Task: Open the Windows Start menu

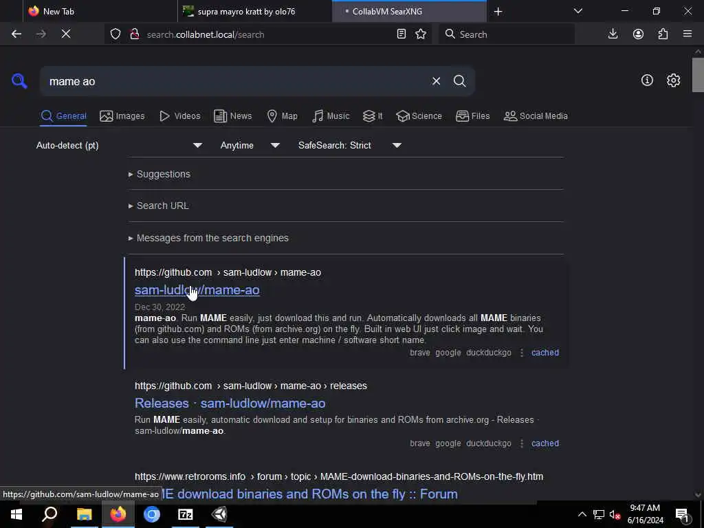Action: 16,514
